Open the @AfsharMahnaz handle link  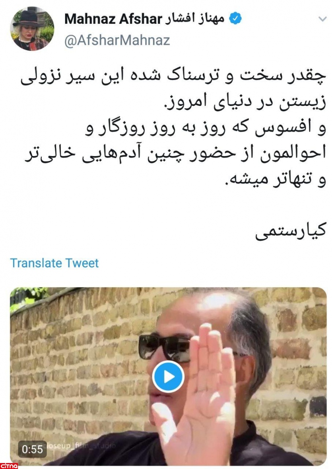tap(117, 40)
